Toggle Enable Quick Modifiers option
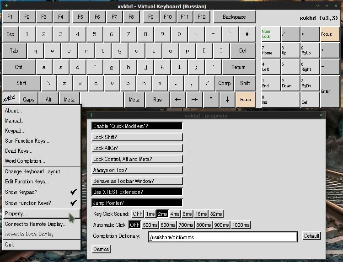343x262 pixels. tap(137, 126)
